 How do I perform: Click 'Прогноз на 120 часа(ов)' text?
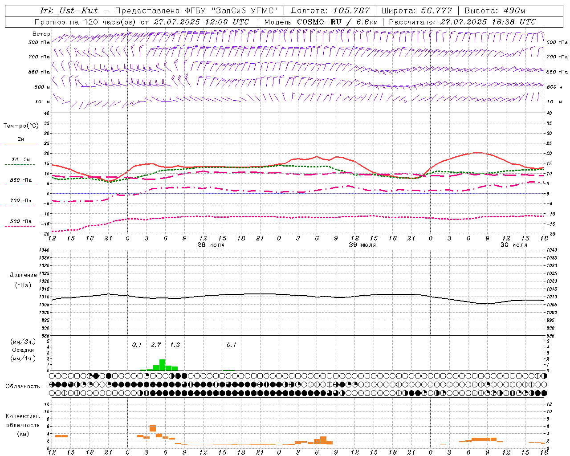click(86, 22)
